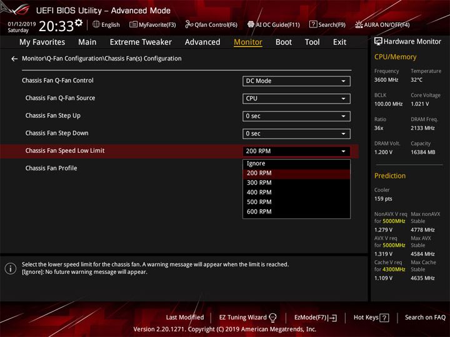Click the info circle icon
Image resolution: width=450 pixels, height=337 pixels.
tap(11, 268)
